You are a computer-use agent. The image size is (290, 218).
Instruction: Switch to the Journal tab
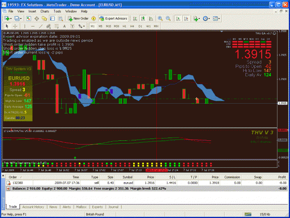(x=113, y=207)
